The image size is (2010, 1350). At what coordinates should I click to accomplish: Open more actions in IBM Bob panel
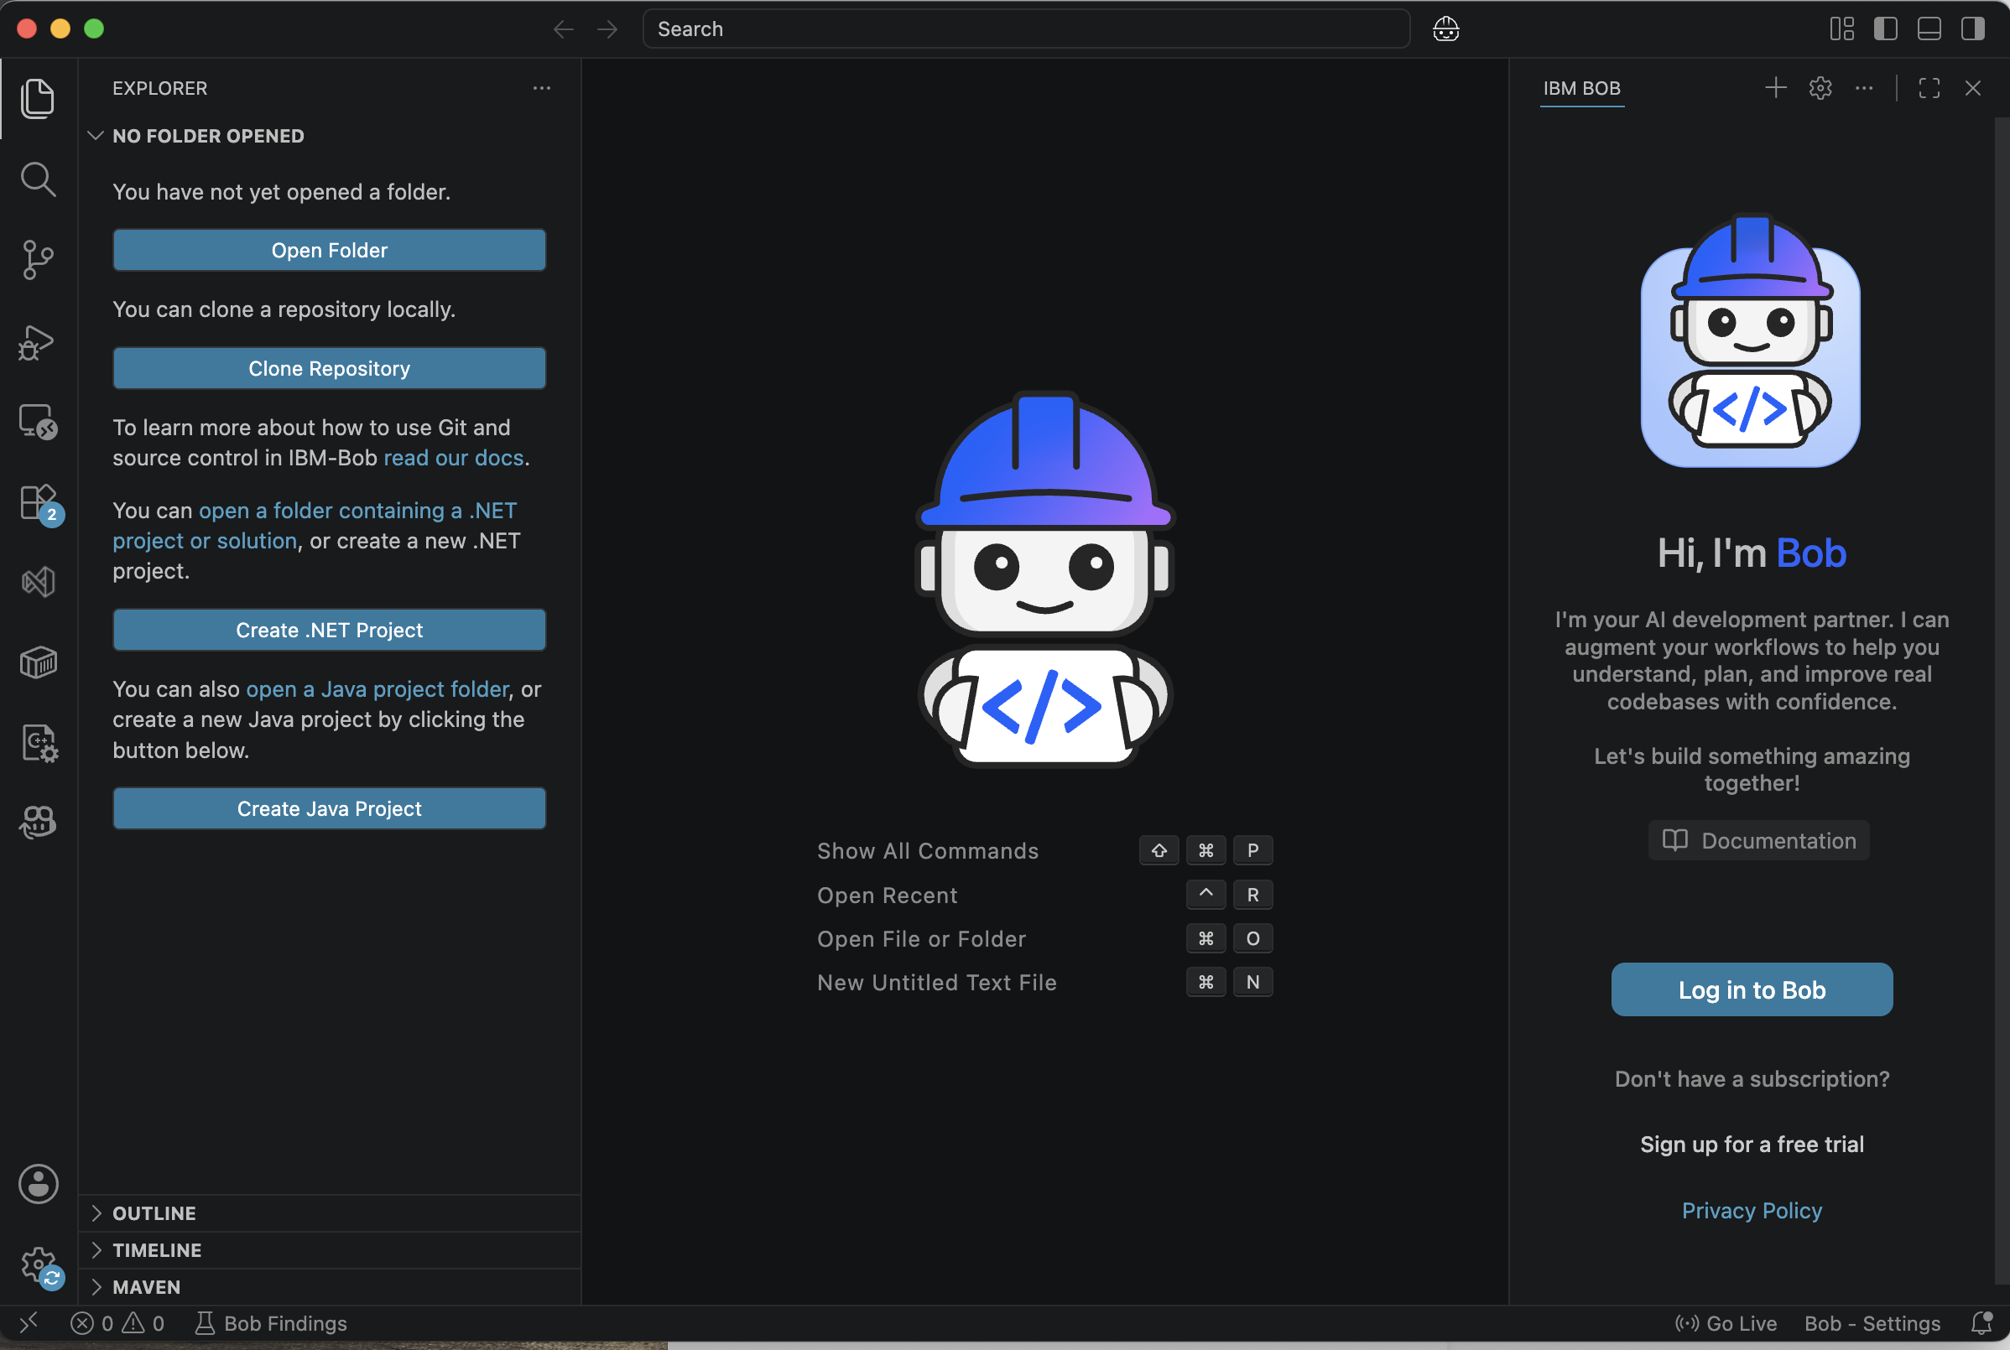pos(1865,88)
